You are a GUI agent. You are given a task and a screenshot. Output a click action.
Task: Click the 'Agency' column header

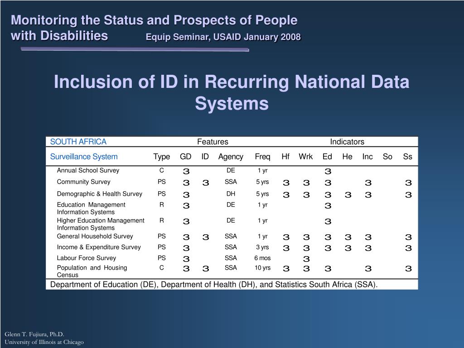pyautogui.click(x=231, y=156)
